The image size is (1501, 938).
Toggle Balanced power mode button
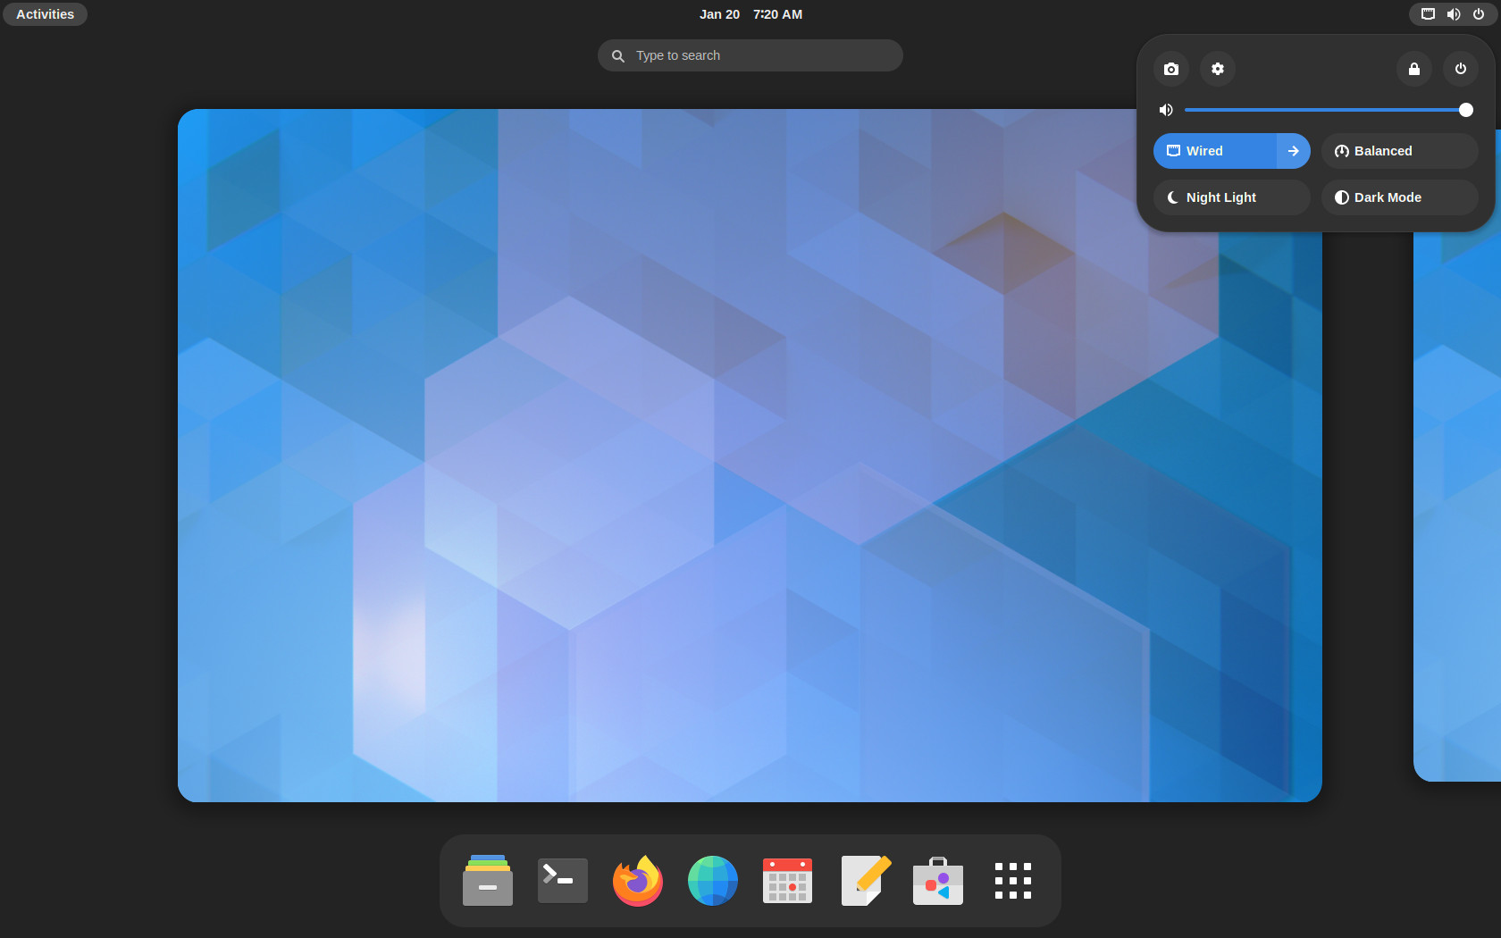click(1400, 151)
